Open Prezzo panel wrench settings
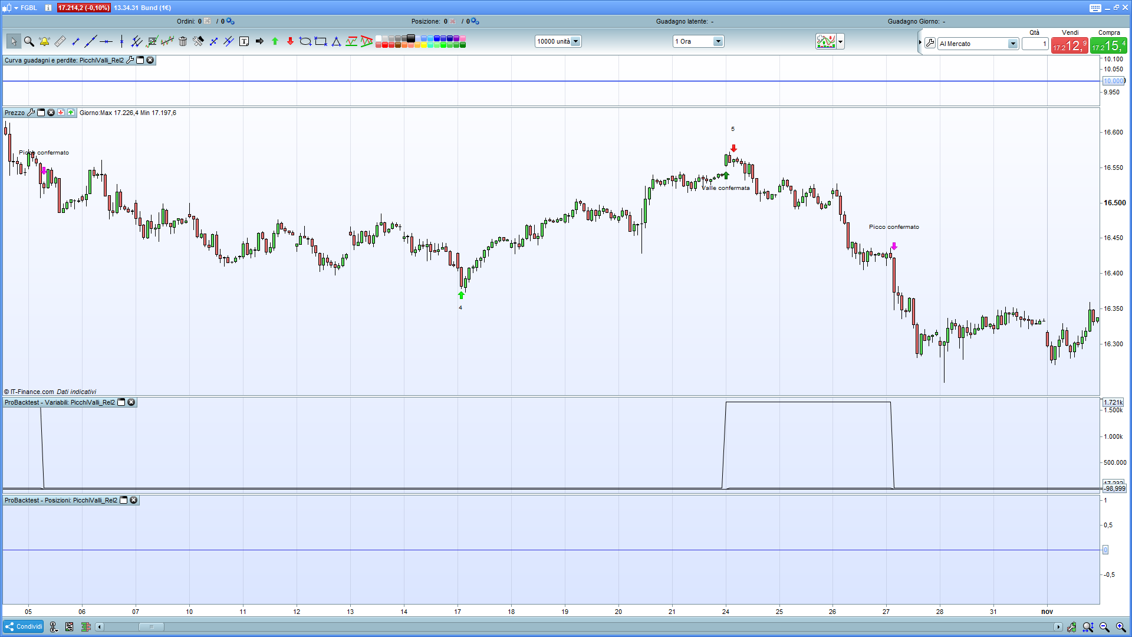This screenshot has width=1132, height=637. click(x=31, y=113)
